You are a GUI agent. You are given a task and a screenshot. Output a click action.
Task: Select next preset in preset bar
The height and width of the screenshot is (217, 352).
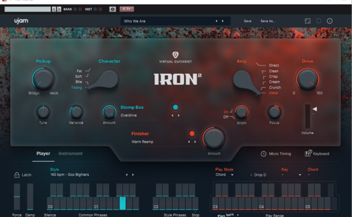coord(223,21)
